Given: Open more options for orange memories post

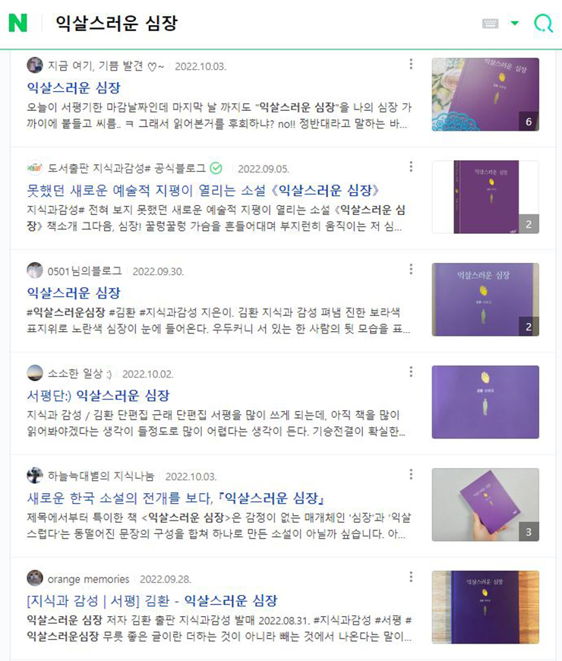Looking at the screenshot, I should coord(411,577).
